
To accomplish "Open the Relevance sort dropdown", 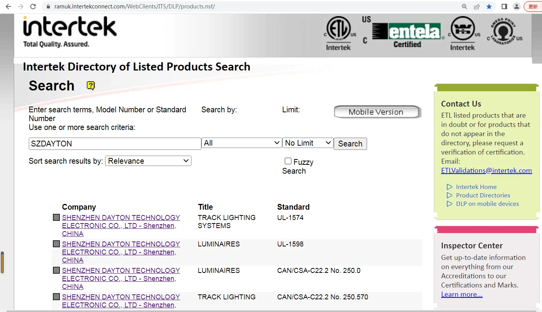I will point(148,161).
